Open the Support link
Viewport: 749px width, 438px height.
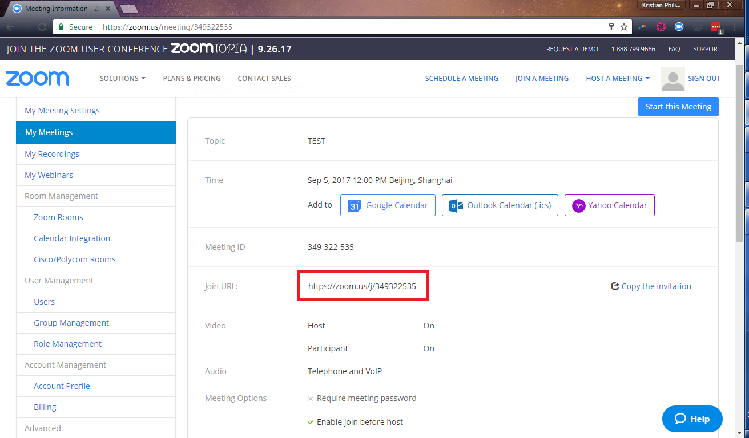707,49
